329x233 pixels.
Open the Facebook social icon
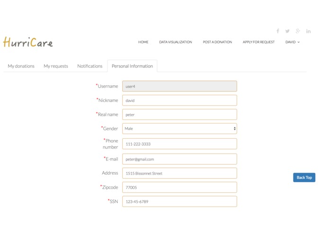277,31
